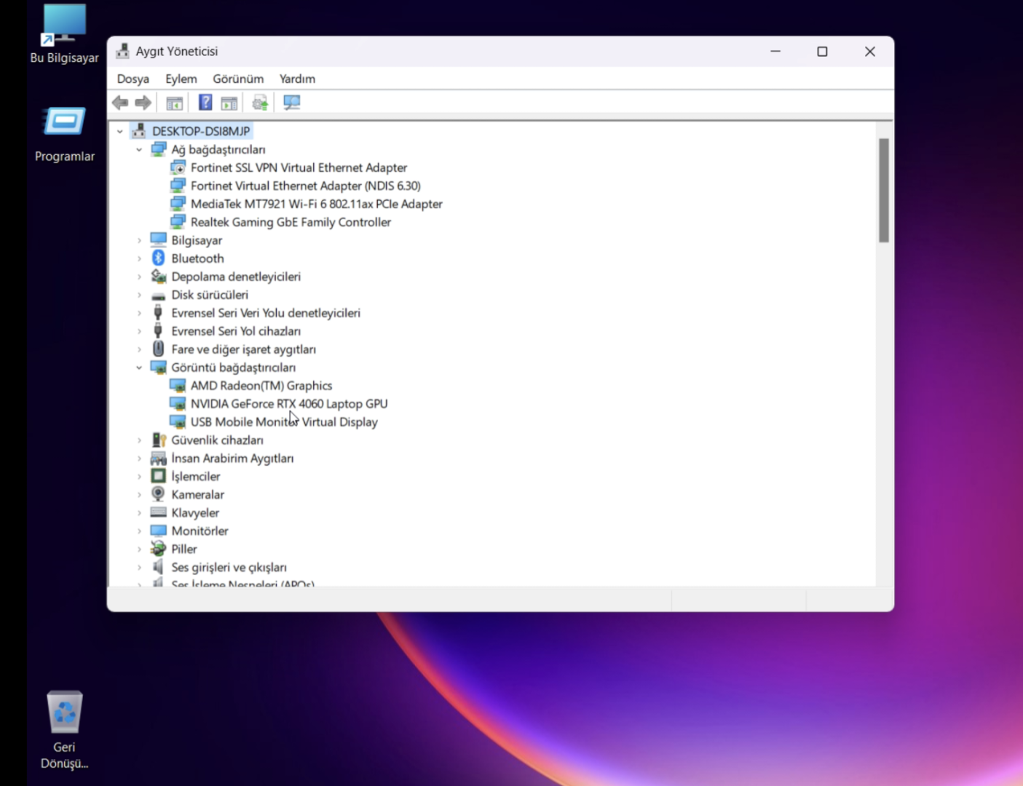The image size is (1023, 786).
Task: Click the Depolama denetleyicileri category icon
Action: 158,277
